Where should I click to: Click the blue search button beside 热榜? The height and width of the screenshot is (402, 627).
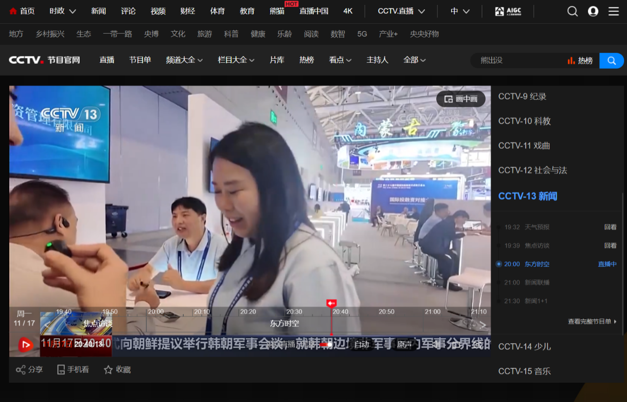coord(611,60)
